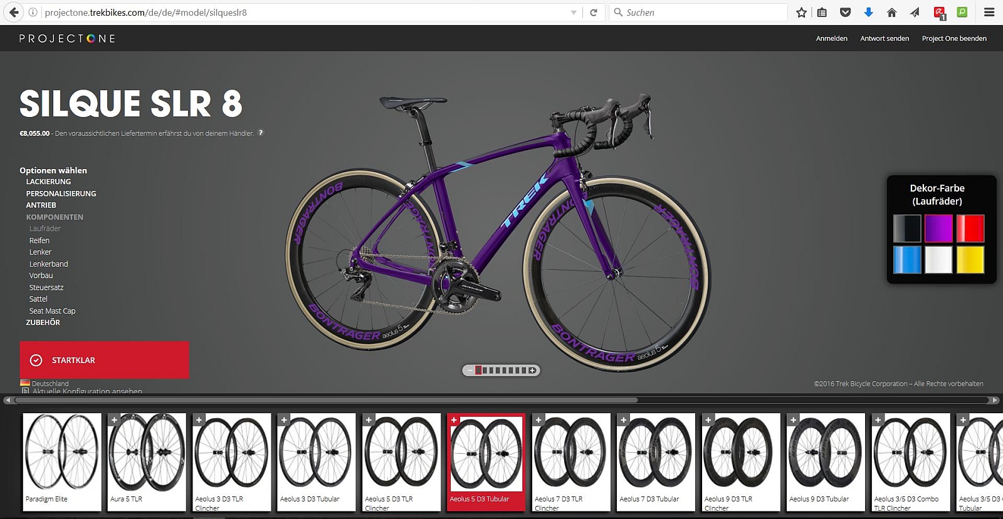Choose the red wheel decal color
Screen dimensions: 1003x519
point(970,228)
